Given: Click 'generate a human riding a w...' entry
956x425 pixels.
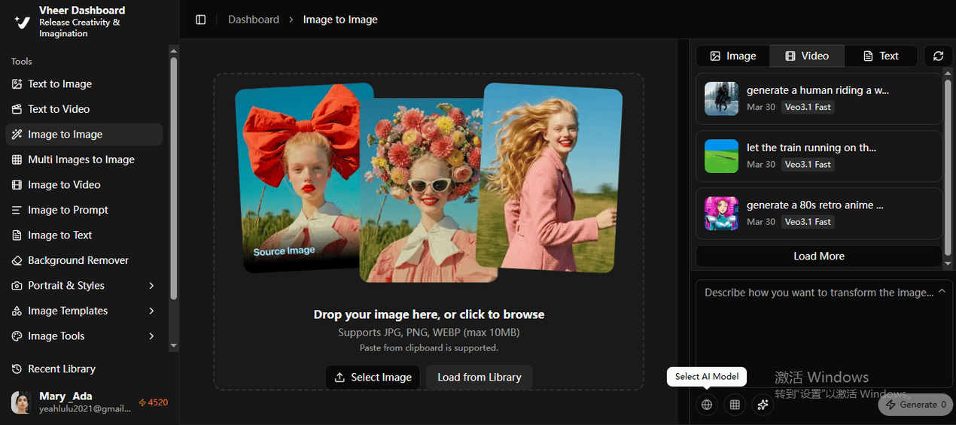Looking at the screenshot, I should pyautogui.click(x=819, y=99).
